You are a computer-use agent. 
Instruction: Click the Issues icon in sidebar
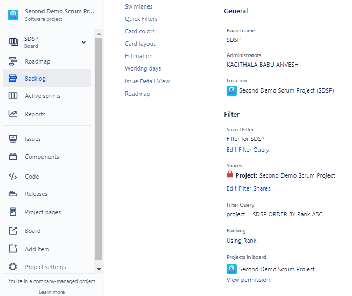[13, 139]
